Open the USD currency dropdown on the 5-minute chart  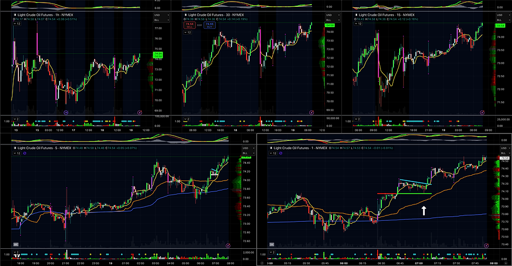click(x=248, y=148)
